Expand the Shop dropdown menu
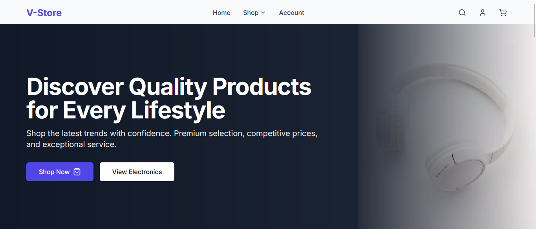 (254, 12)
